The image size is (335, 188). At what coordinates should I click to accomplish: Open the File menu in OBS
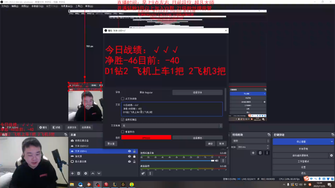click(5, 6)
